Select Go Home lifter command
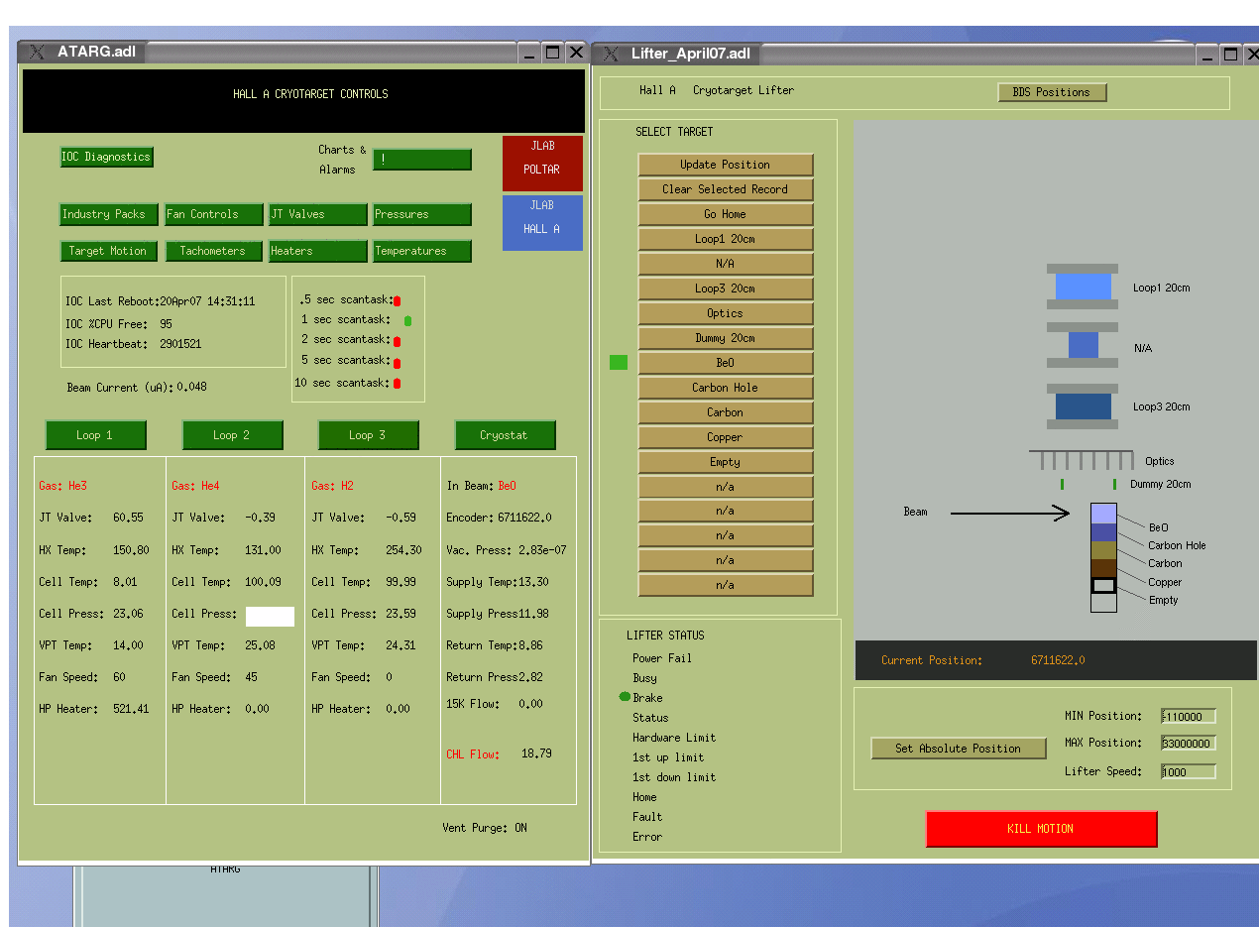 coord(726,214)
